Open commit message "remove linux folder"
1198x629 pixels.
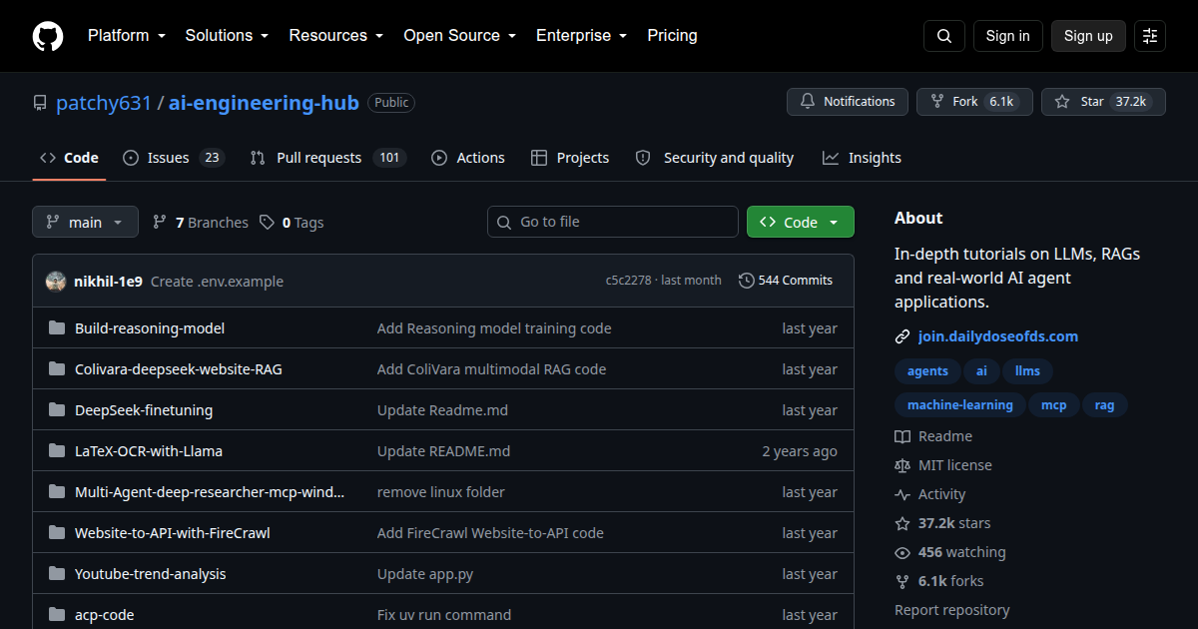(441, 492)
